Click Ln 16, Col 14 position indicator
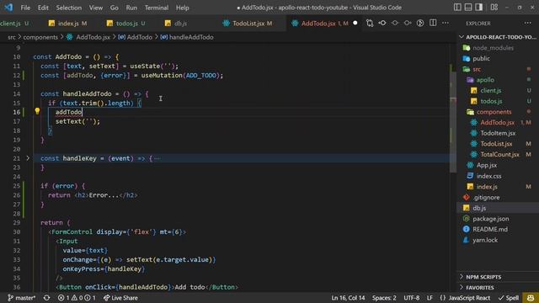 348,298
